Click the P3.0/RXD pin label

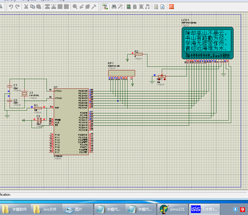[83, 135]
